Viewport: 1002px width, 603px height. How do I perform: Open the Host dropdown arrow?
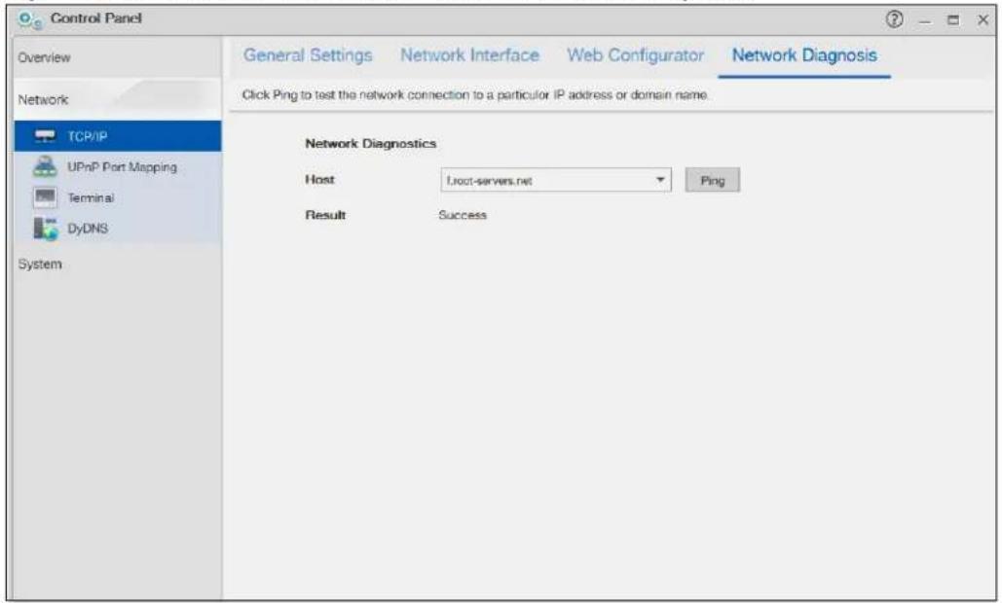coord(660,180)
